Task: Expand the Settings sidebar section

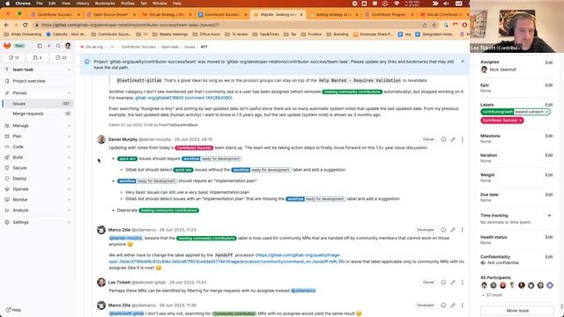Action: coord(37,222)
